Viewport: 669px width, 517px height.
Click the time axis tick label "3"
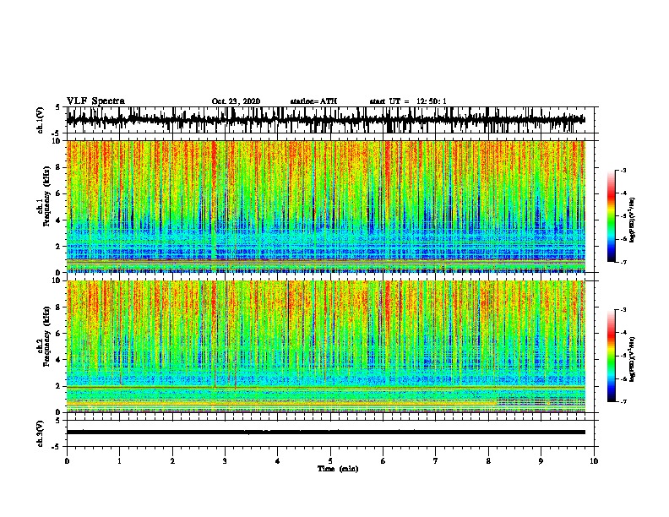[x=225, y=461]
